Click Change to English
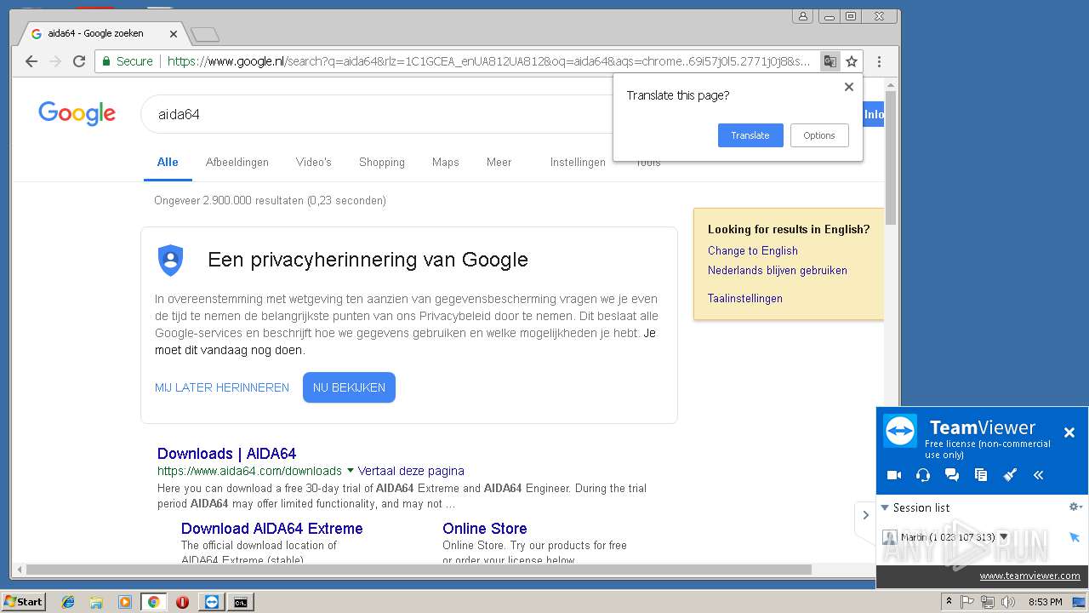 coord(753,250)
